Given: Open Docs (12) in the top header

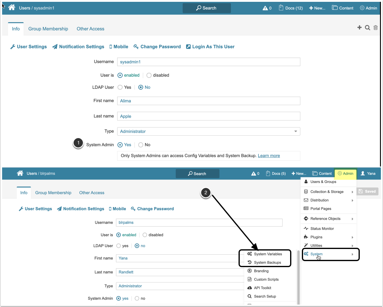Looking at the screenshot, I should [291, 8].
